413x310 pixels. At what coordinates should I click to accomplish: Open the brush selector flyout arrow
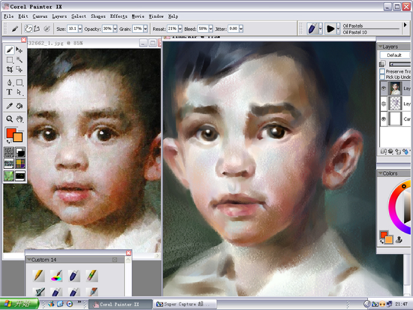(x=405, y=25)
